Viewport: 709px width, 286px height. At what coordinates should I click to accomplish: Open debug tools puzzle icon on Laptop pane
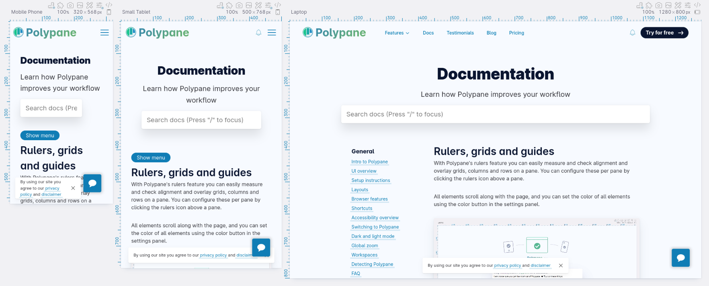point(649,5)
